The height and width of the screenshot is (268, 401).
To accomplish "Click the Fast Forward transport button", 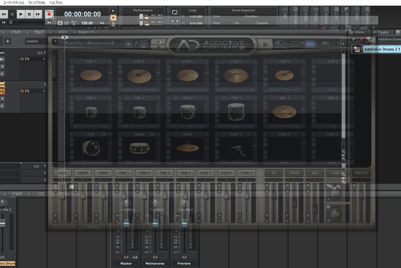I will click(38, 14).
